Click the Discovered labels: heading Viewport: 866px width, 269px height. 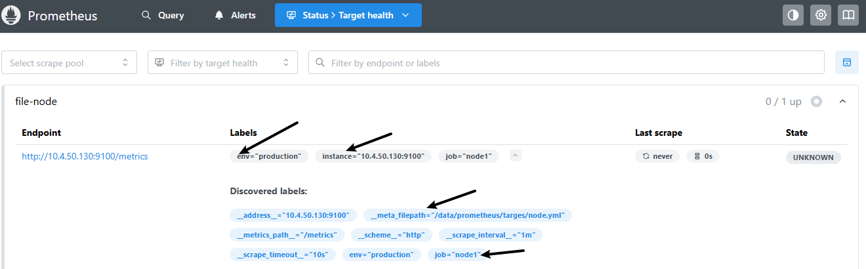click(268, 192)
